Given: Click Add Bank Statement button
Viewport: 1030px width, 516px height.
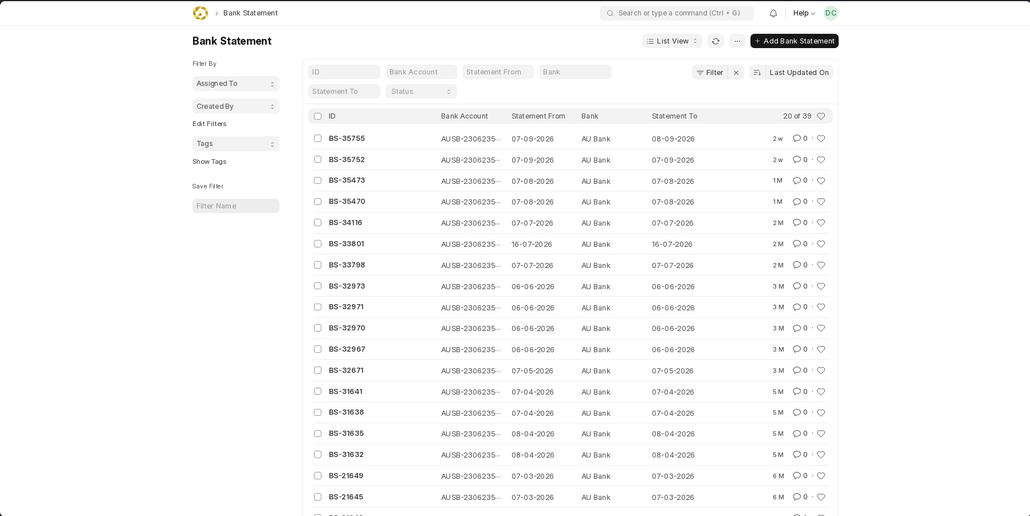Looking at the screenshot, I should click(795, 41).
